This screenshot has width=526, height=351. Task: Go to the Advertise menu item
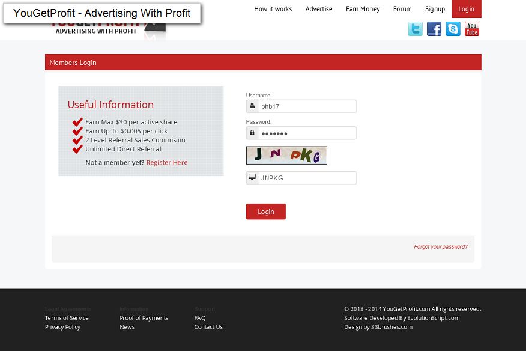coord(319,9)
